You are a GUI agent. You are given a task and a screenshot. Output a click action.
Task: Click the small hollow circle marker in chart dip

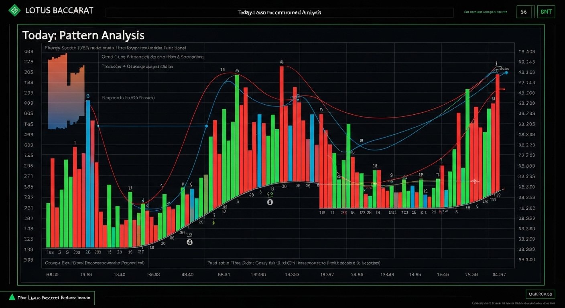coord(353,152)
